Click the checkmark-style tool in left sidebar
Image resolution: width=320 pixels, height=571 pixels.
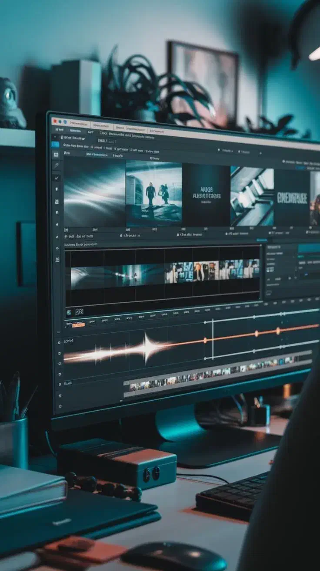tap(57, 178)
